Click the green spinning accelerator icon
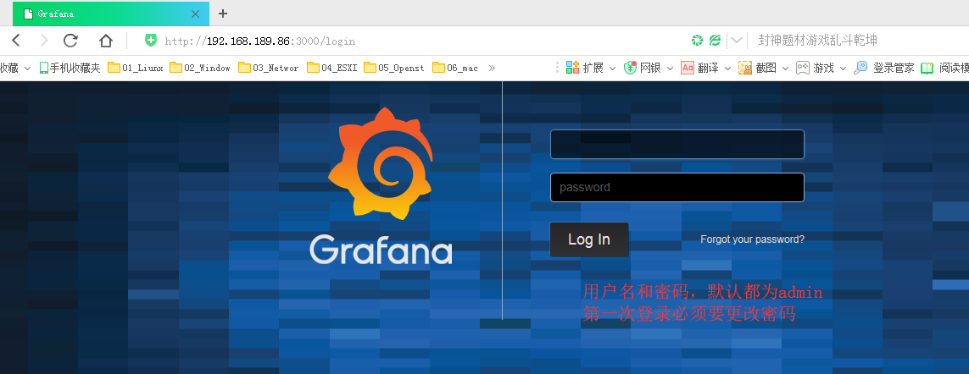The height and width of the screenshot is (374, 969). pyautogui.click(x=697, y=41)
